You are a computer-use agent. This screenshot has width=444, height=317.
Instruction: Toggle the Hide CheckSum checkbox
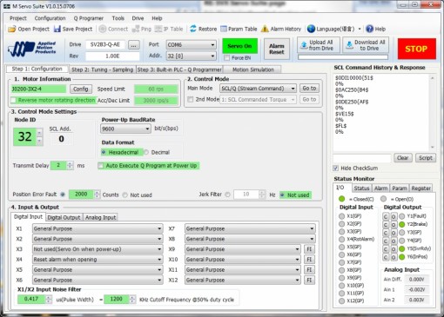point(336,168)
